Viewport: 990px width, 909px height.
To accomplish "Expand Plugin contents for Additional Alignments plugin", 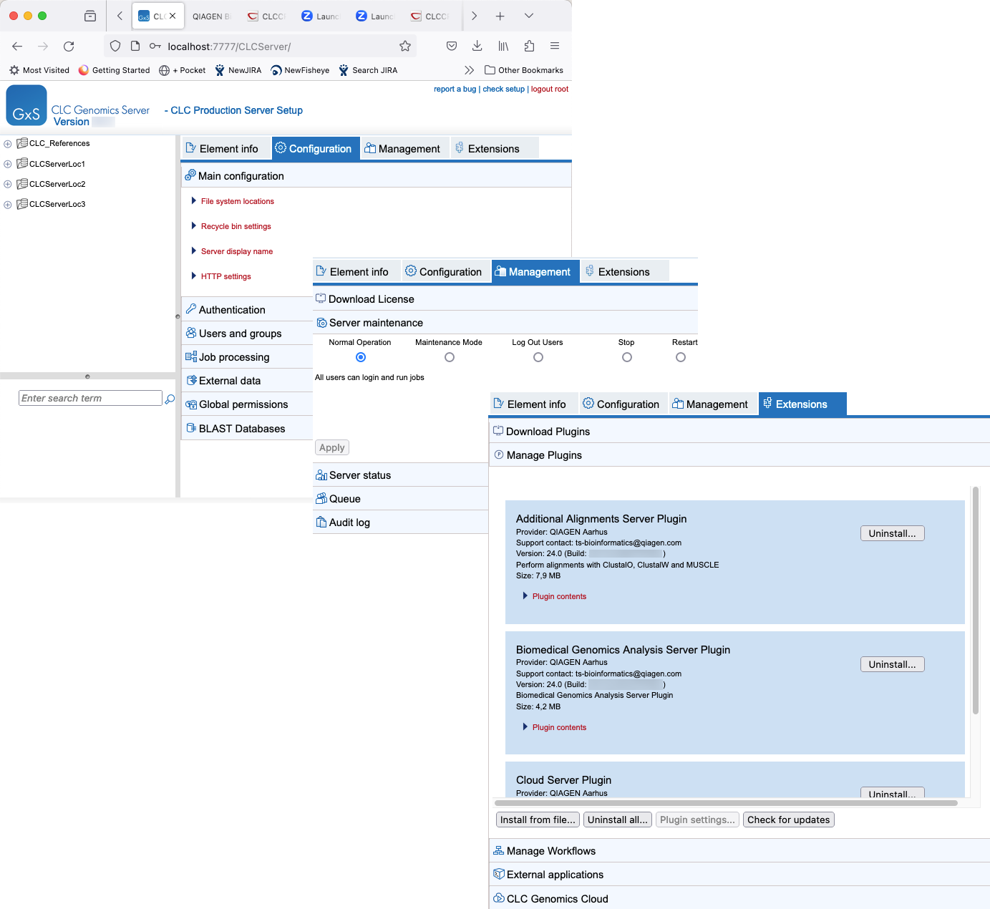I will pos(558,596).
